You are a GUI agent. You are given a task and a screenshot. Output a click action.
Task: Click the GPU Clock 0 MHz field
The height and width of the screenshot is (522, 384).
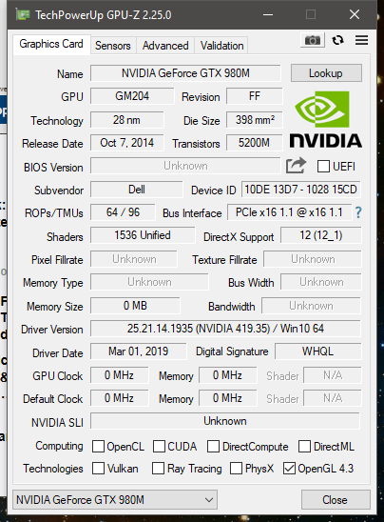(119, 375)
